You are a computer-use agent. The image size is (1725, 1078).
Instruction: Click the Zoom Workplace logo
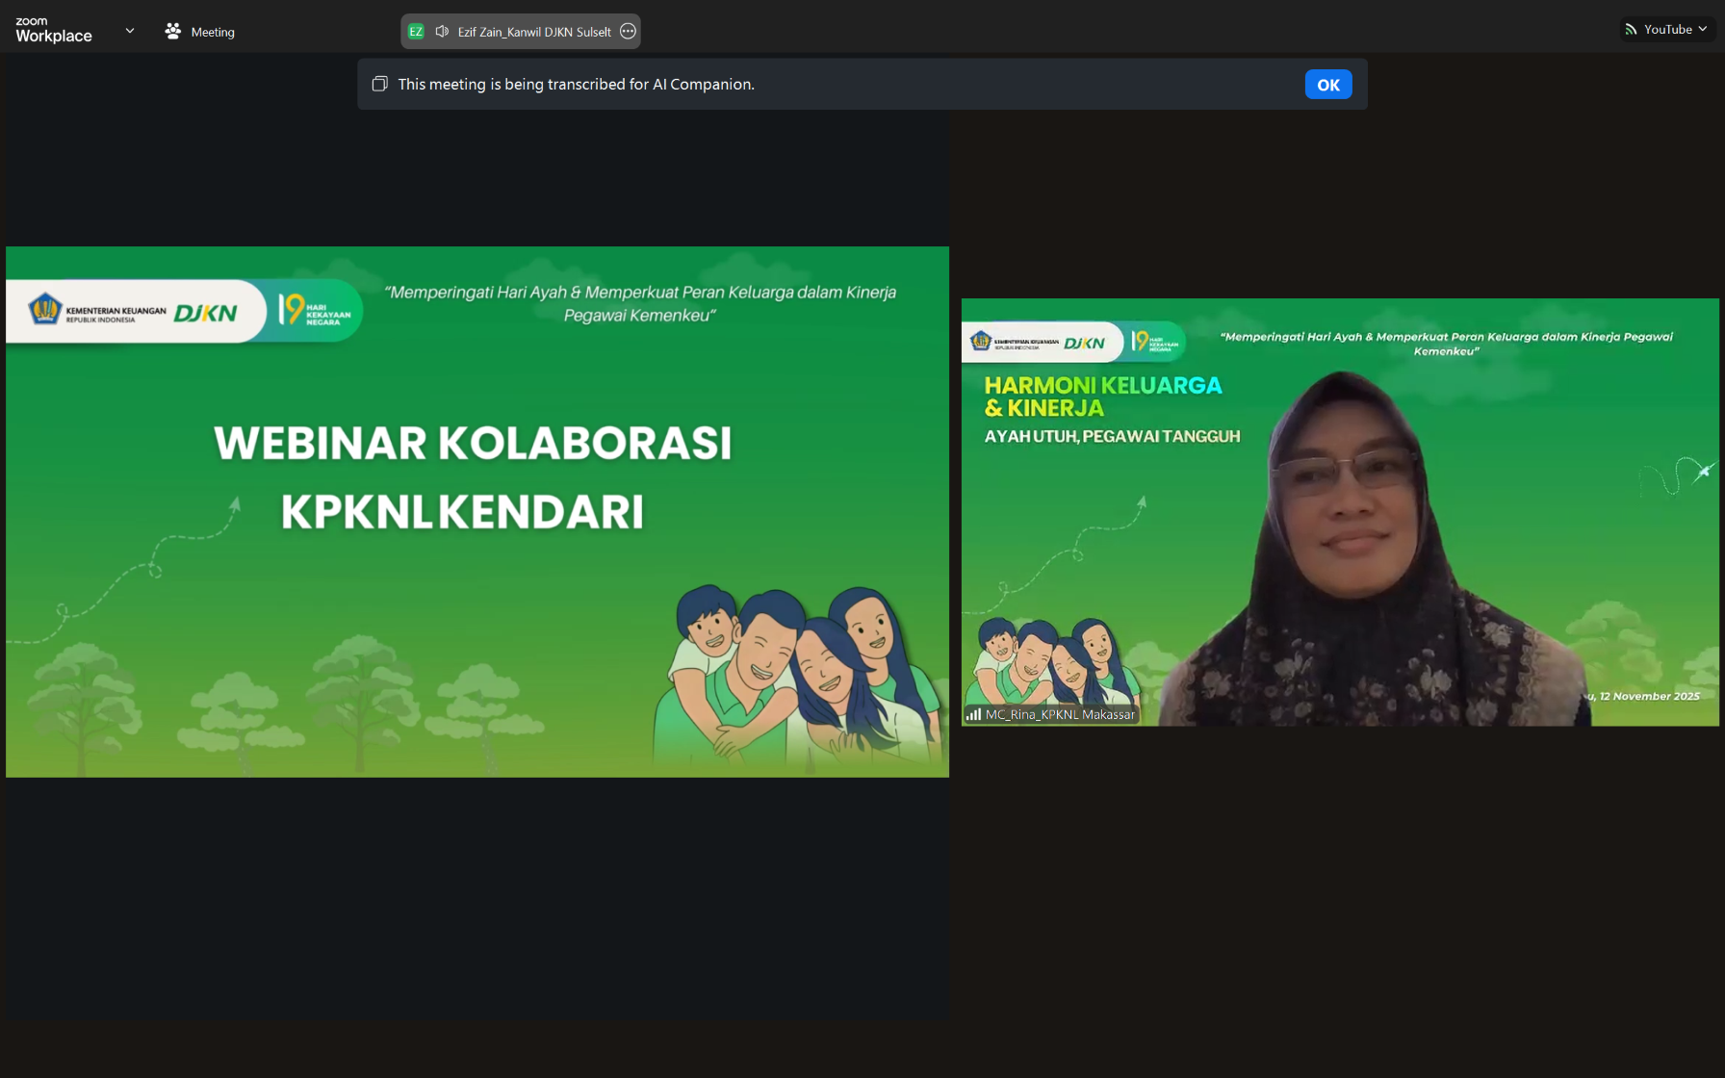pos(54,30)
